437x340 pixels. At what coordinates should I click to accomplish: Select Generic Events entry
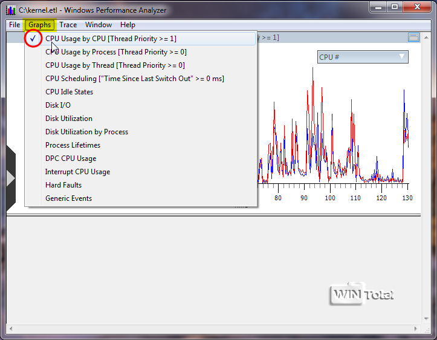pyautogui.click(x=140, y=198)
